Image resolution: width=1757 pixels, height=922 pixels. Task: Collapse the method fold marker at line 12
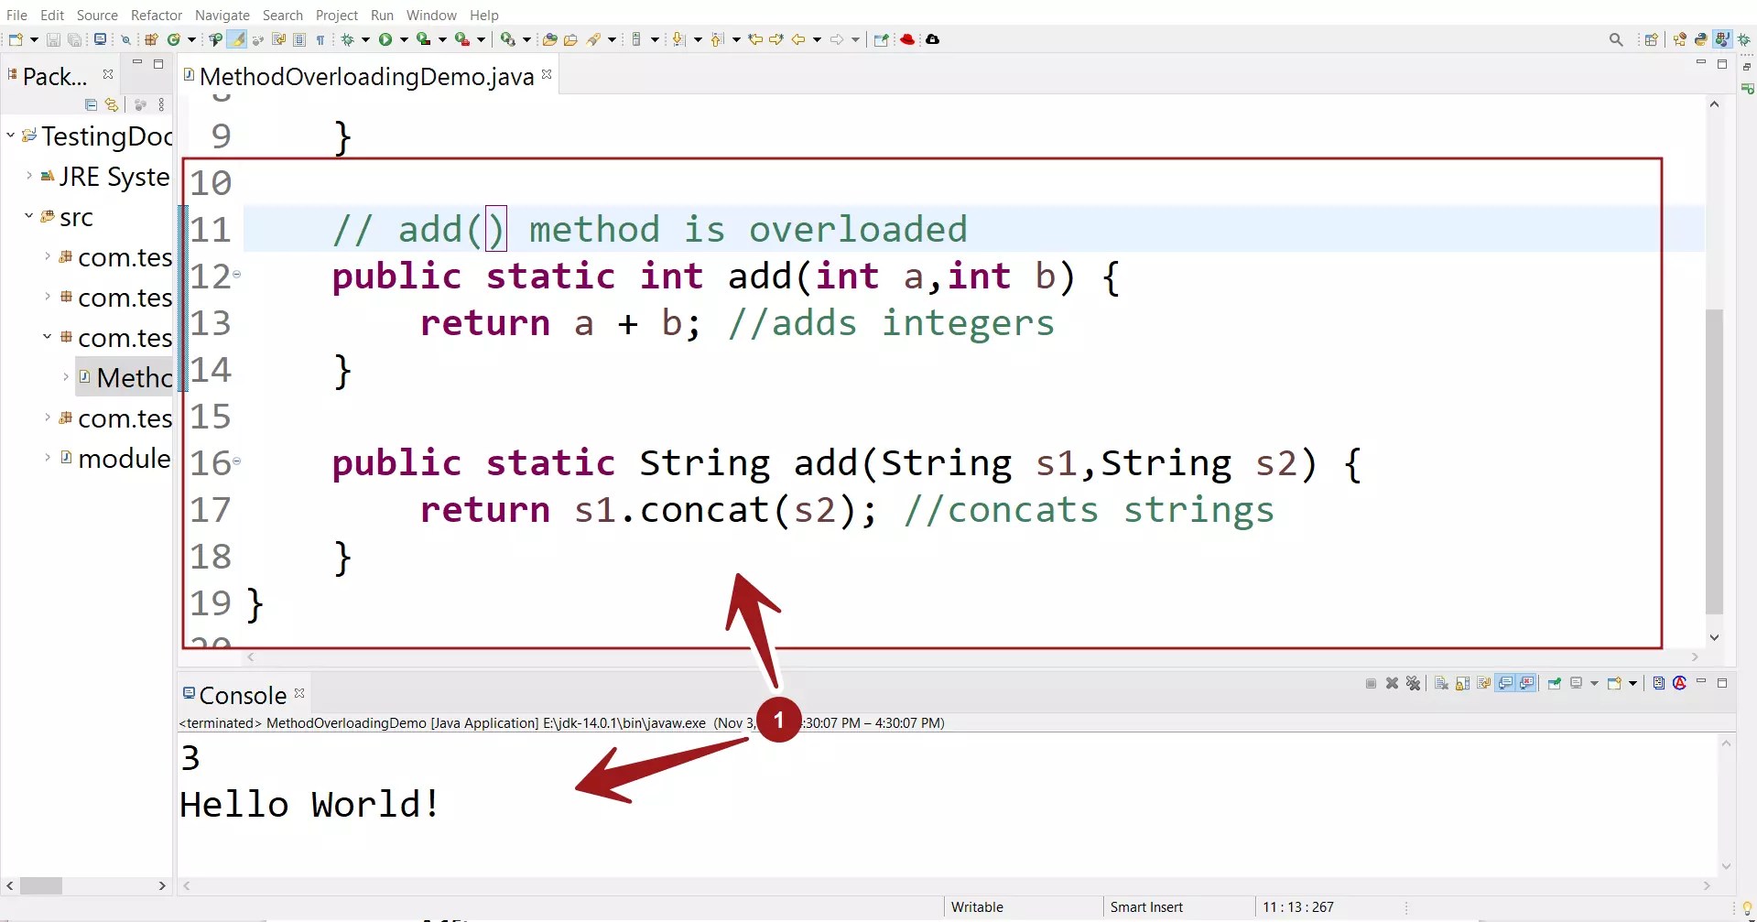coord(237,274)
